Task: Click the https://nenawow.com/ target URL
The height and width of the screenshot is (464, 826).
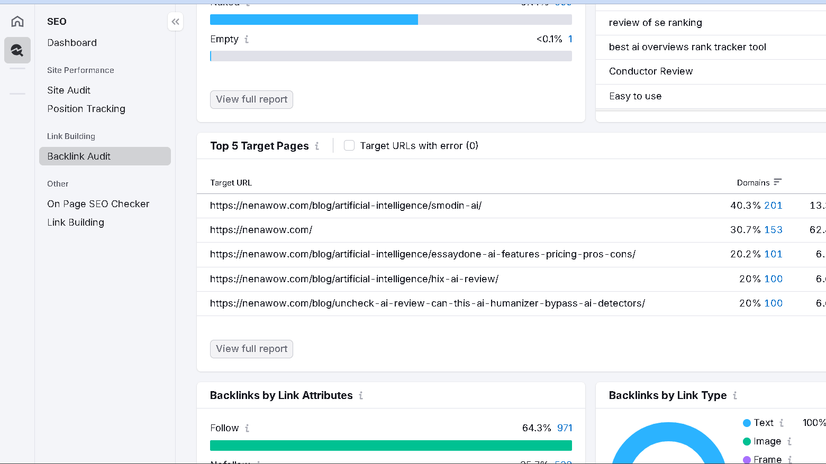Action: tap(261, 229)
